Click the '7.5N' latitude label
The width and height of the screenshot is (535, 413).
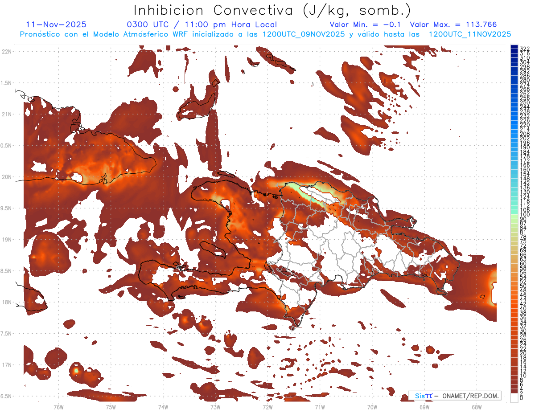pos(6,334)
